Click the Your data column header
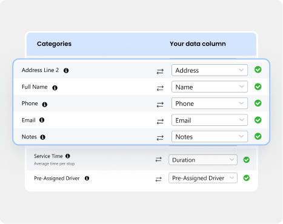The width and height of the screenshot is (283, 224). 198,44
